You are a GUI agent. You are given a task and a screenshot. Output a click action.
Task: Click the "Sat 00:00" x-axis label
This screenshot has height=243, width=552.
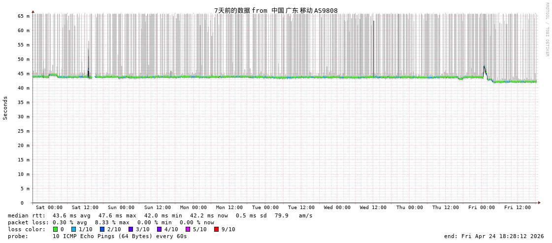point(49,208)
